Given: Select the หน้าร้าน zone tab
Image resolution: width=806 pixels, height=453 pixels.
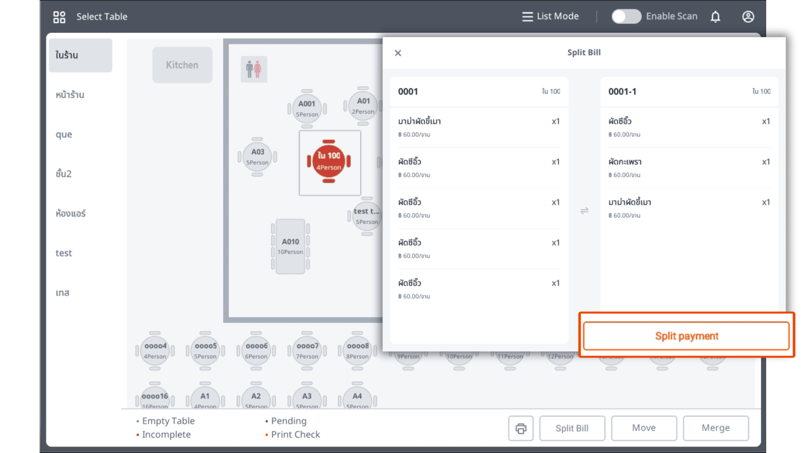Looking at the screenshot, I should [x=80, y=95].
